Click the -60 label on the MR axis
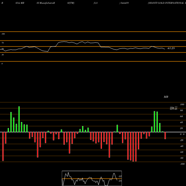Viewport: 186px width, 186px height. [x=182, y=152]
